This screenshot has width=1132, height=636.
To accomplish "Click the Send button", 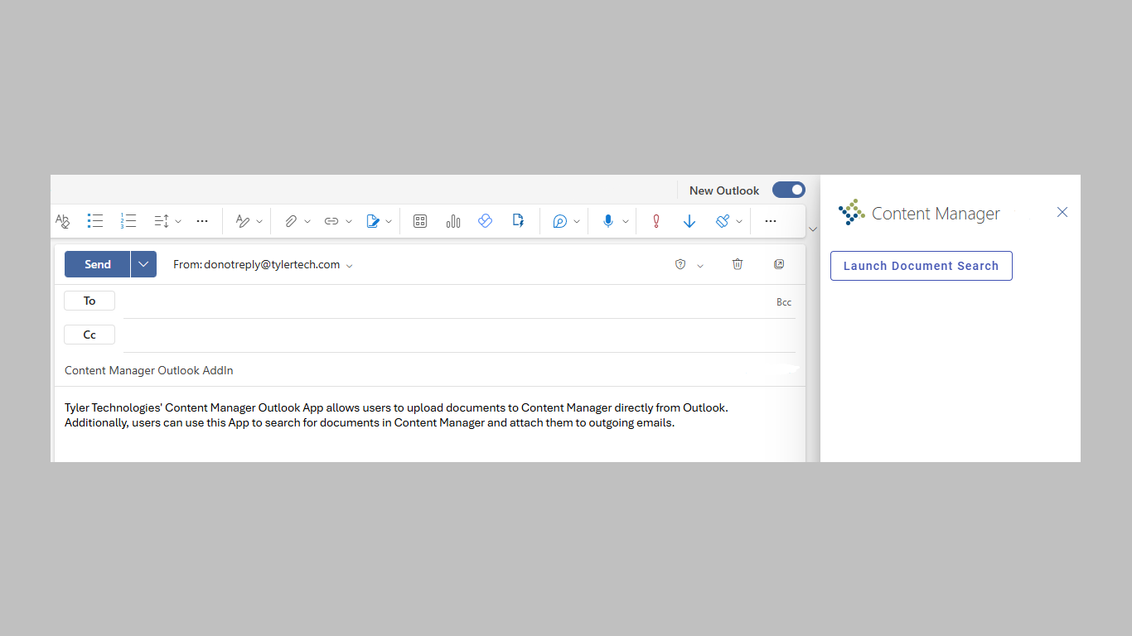I will 98,264.
